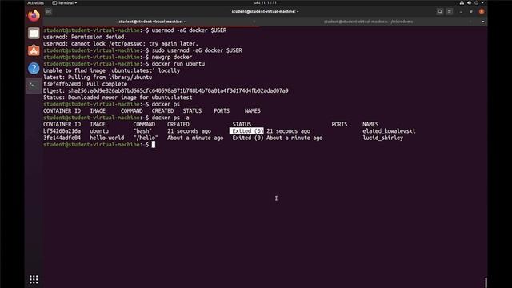Click 'About a minute ago' in CREATED column

pos(195,138)
